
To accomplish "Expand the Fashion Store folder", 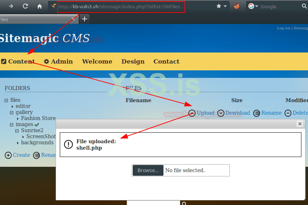I will (18, 119).
